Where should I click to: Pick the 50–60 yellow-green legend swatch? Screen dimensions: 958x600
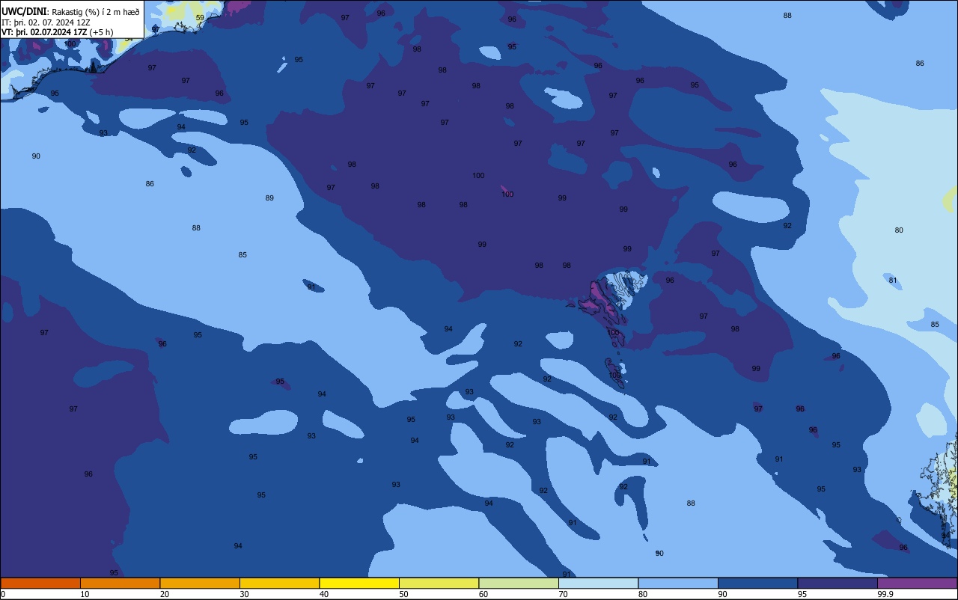coord(439,583)
